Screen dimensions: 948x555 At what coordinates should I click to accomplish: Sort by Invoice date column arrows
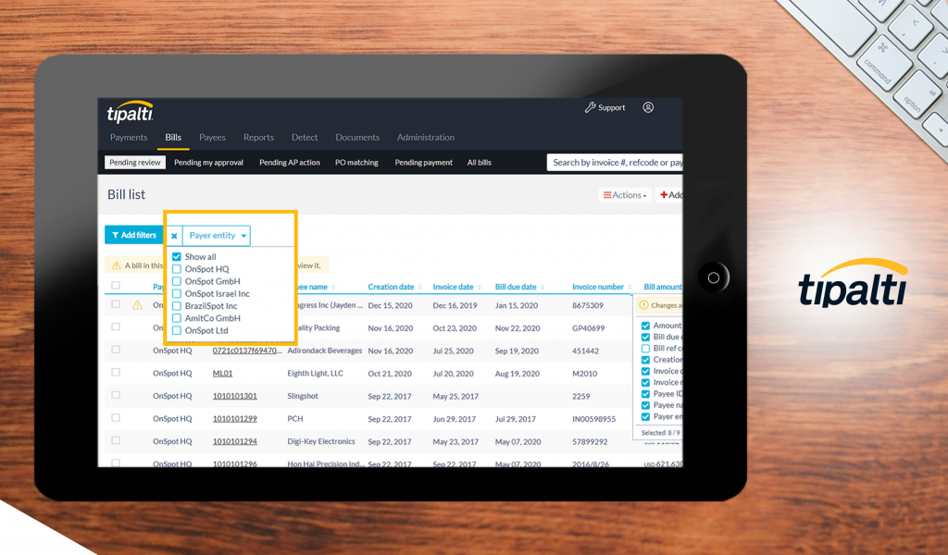[480, 288]
